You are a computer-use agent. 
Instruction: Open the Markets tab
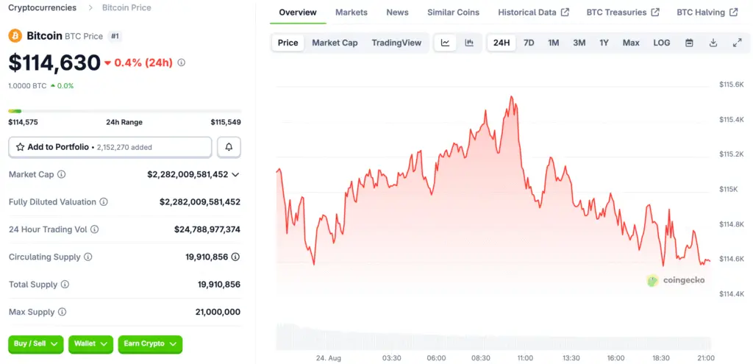pyautogui.click(x=351, y=13)
